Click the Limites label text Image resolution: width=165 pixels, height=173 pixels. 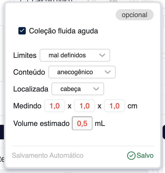coord(25,55)
